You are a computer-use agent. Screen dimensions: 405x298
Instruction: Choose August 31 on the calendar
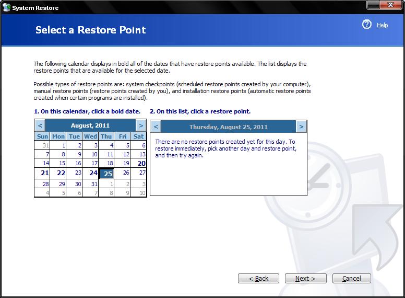pos(93,184)
